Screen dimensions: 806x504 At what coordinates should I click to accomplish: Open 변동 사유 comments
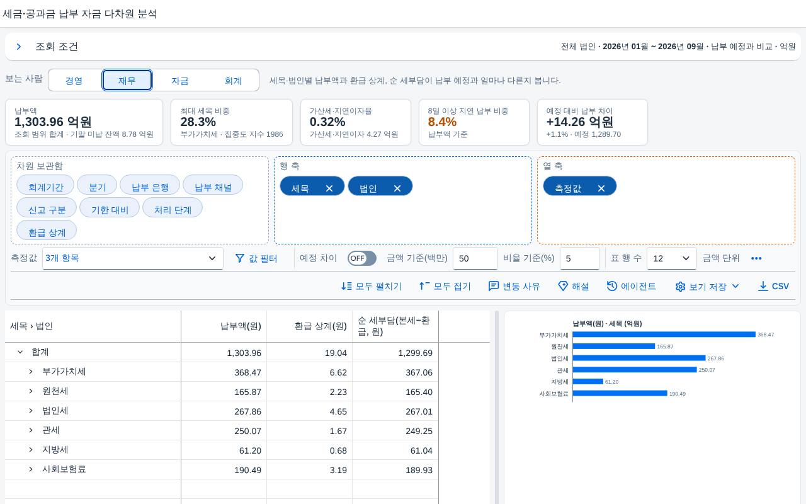tap(514, 286)
